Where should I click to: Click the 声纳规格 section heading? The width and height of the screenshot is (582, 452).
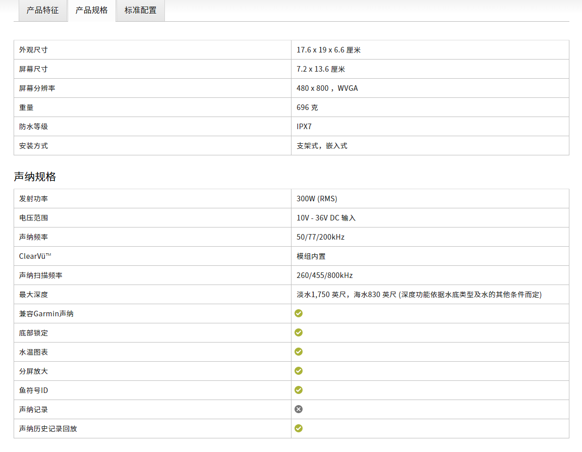click(35, 177)
